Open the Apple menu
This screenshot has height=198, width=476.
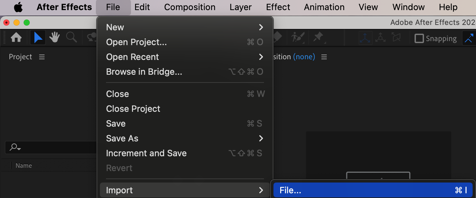point(18,7)
